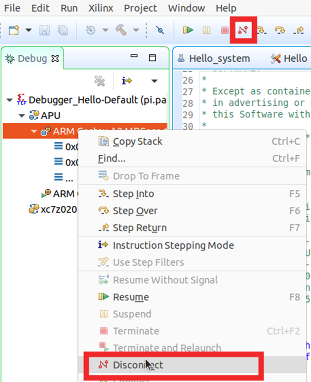The height and width of the screenshot is (382, 311).
Task: Click the New file toolbar icon
Action: 14,30
